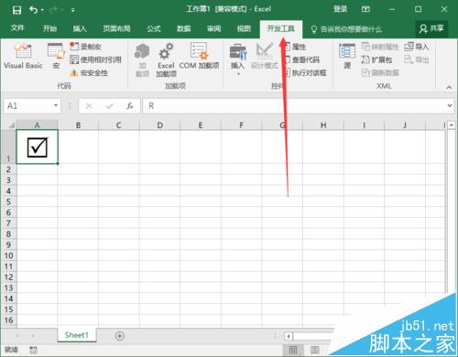Click into the formula bar showing R
This screenshot has width=458, height=357.
(x=294, y=106)
